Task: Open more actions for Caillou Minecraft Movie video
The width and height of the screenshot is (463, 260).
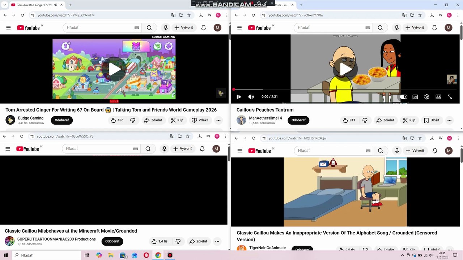Action: click(x=217, y=241)
